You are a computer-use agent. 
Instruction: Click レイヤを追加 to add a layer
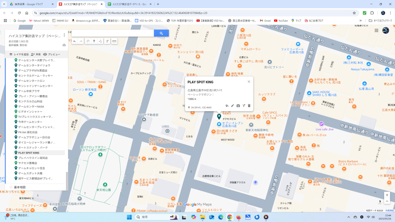18,54
